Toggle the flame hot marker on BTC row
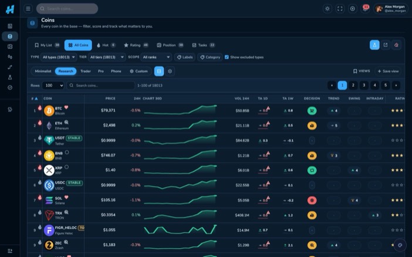This screenshot has height=257, width=412. point(40,107)
